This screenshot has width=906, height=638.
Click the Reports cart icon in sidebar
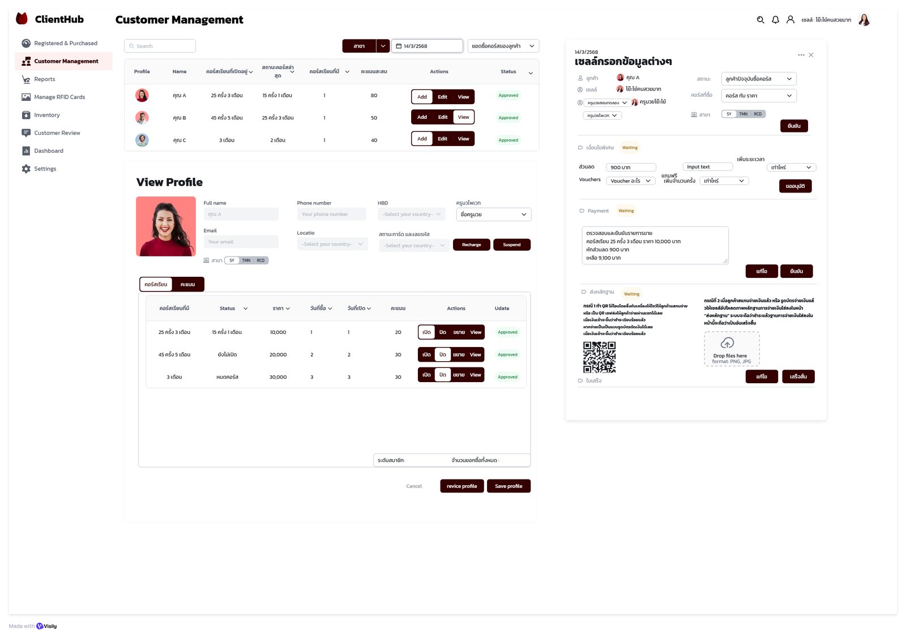pos(26,79)
